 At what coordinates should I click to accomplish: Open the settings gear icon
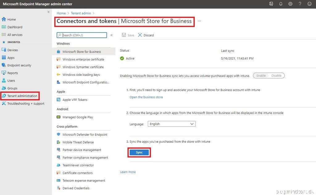[290, 4]
